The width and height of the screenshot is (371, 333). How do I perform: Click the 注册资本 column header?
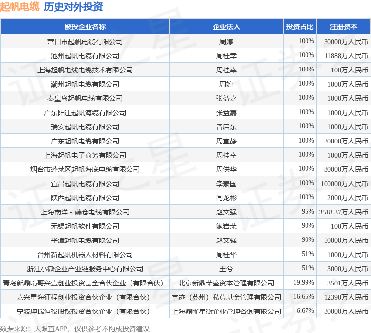pyautogui.click(x=344, y=27)
